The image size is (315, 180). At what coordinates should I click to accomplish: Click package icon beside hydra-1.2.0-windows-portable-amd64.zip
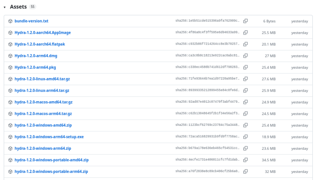pos(11,160)
